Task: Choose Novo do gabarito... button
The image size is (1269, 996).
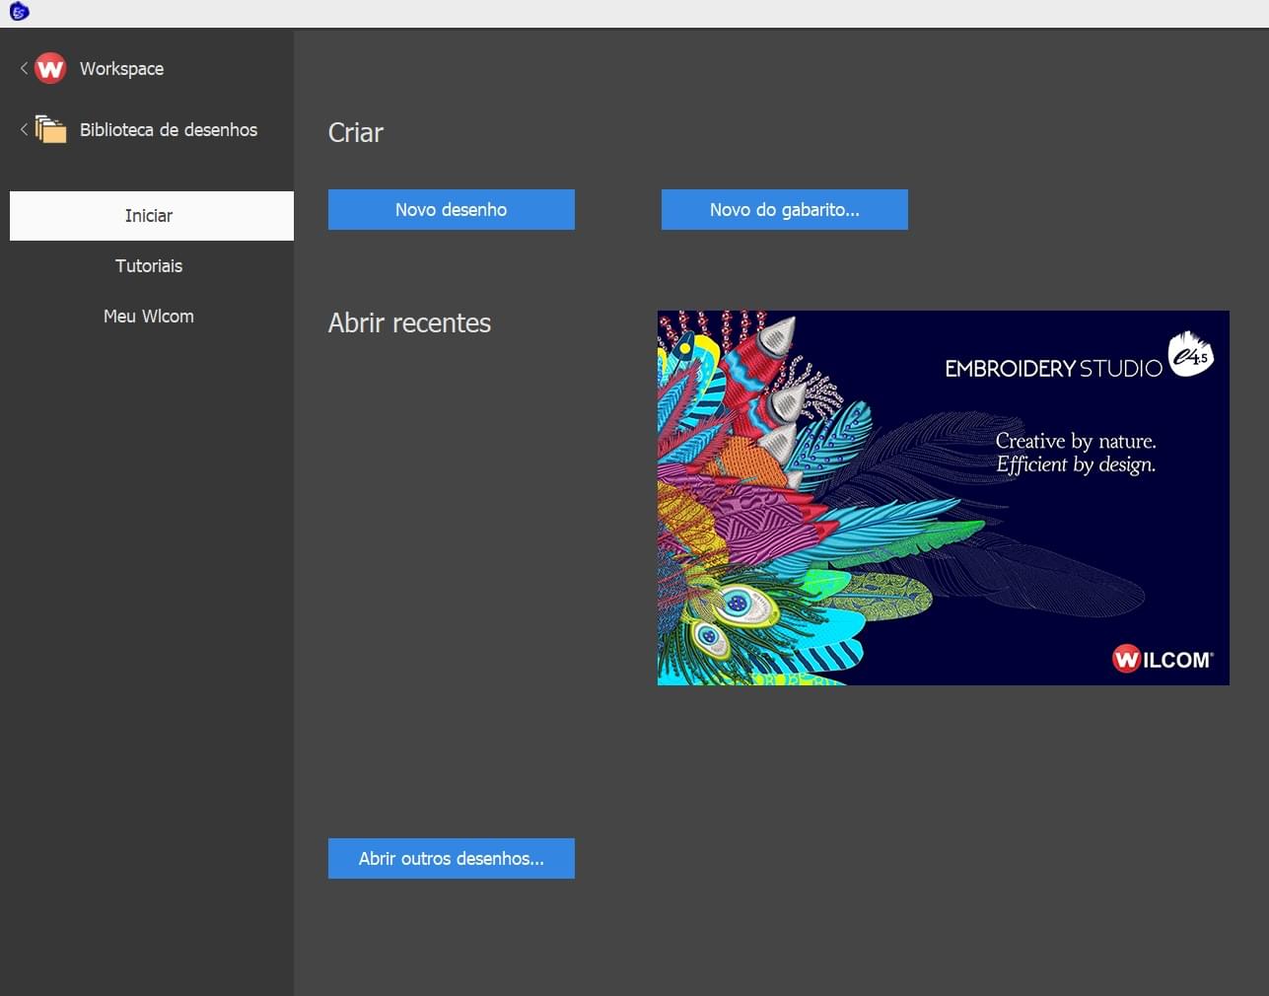Action: click(x=784, y=210)
